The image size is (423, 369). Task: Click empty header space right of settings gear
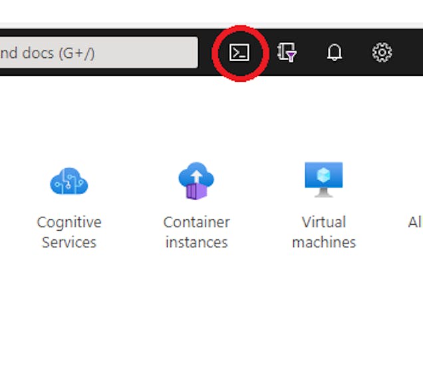(x=409, y=53)
